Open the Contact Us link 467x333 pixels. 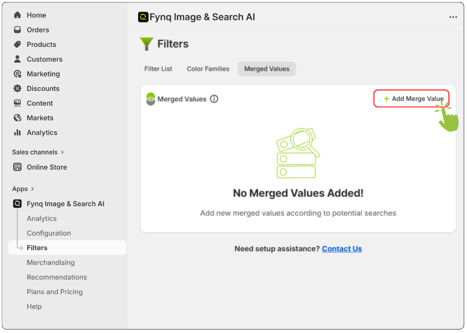coord(341,249)
